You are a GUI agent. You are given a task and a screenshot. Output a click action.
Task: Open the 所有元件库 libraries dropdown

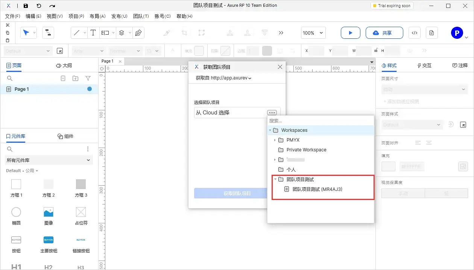point(49,160)
